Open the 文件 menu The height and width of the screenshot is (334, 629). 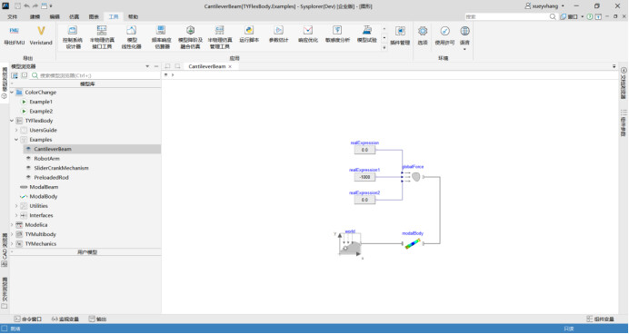13,17
